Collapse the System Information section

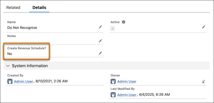click(x=8, y=66)
